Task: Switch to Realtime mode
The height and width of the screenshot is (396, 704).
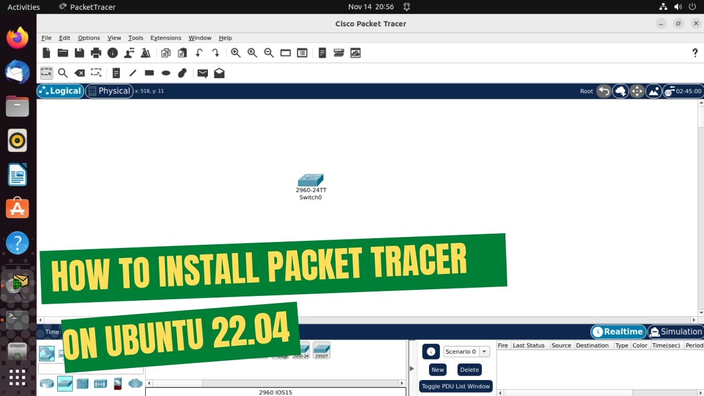Action: point(618,332)
